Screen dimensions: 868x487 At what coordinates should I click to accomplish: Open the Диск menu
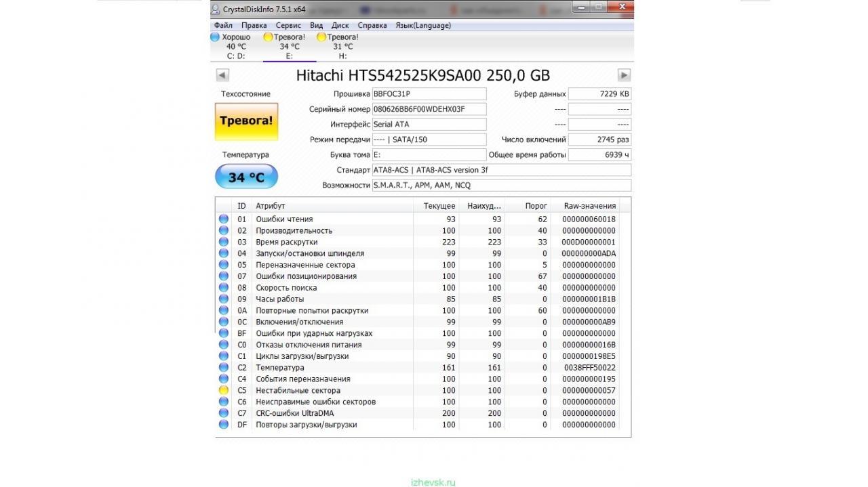pyautogui.click(x=340, y=26)
